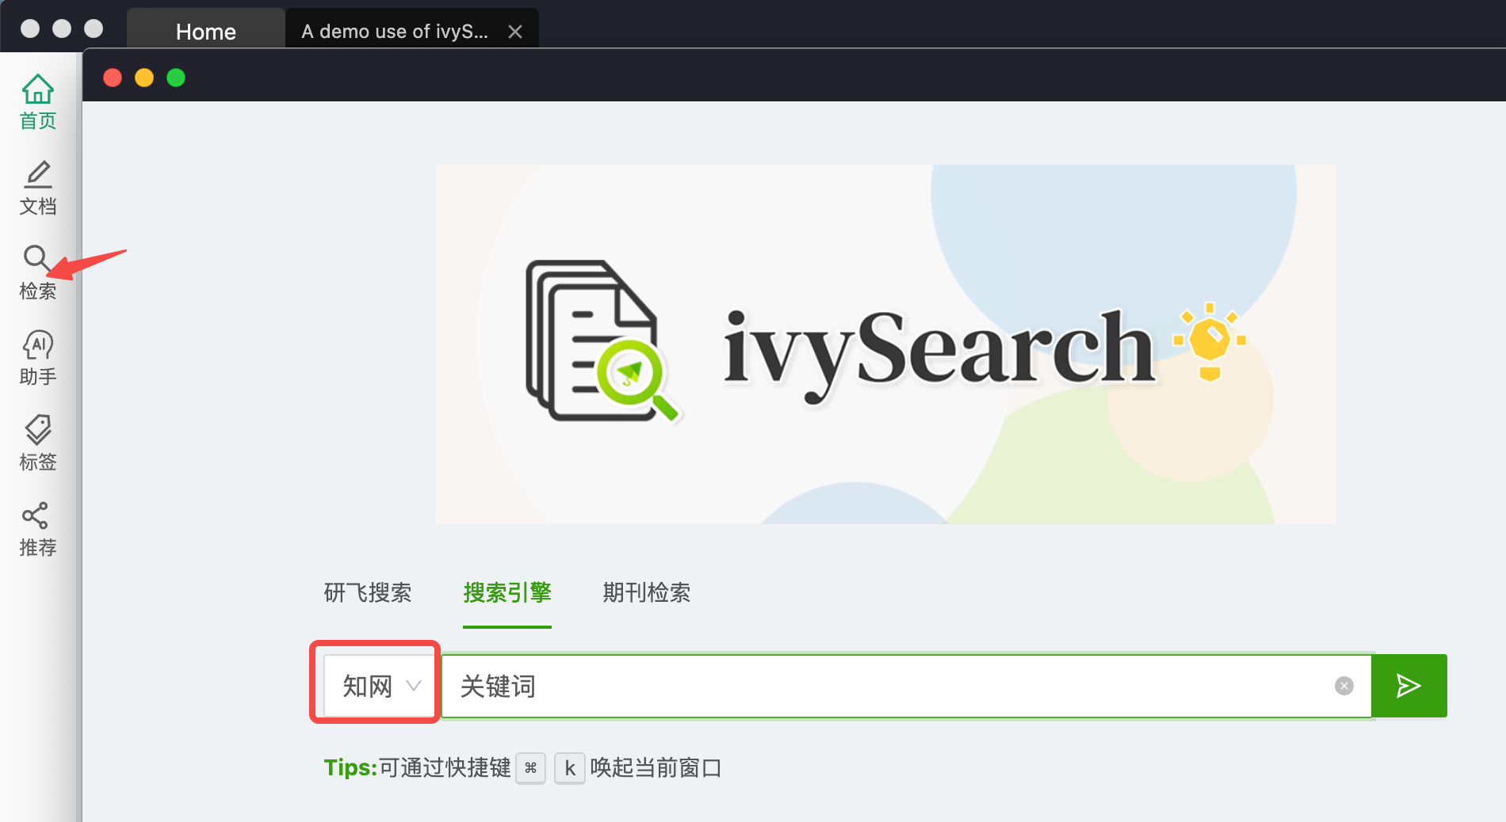Expand the 知网 search engine dropdown

[380, 686]
